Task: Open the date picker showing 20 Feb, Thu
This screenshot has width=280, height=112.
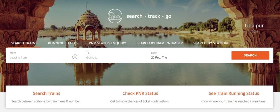Action: (178, 58)
